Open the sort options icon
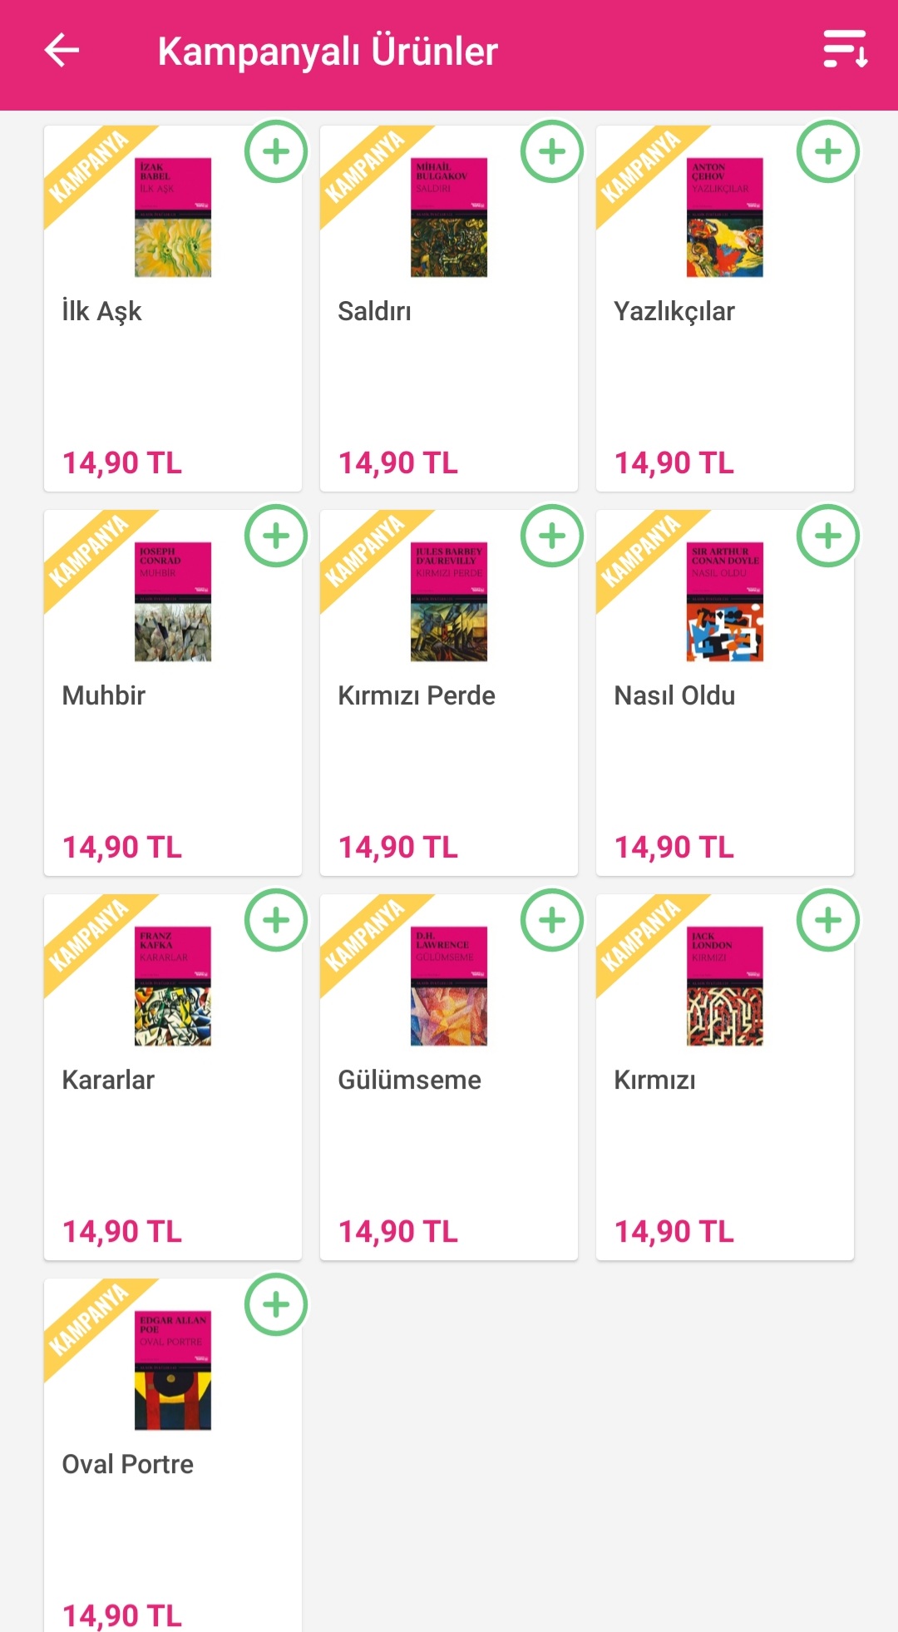The height and width of the screenshot is (1632, 898). click(845, 49)
